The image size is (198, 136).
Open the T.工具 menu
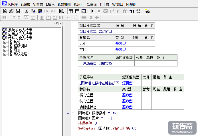[x=104, y=5]
